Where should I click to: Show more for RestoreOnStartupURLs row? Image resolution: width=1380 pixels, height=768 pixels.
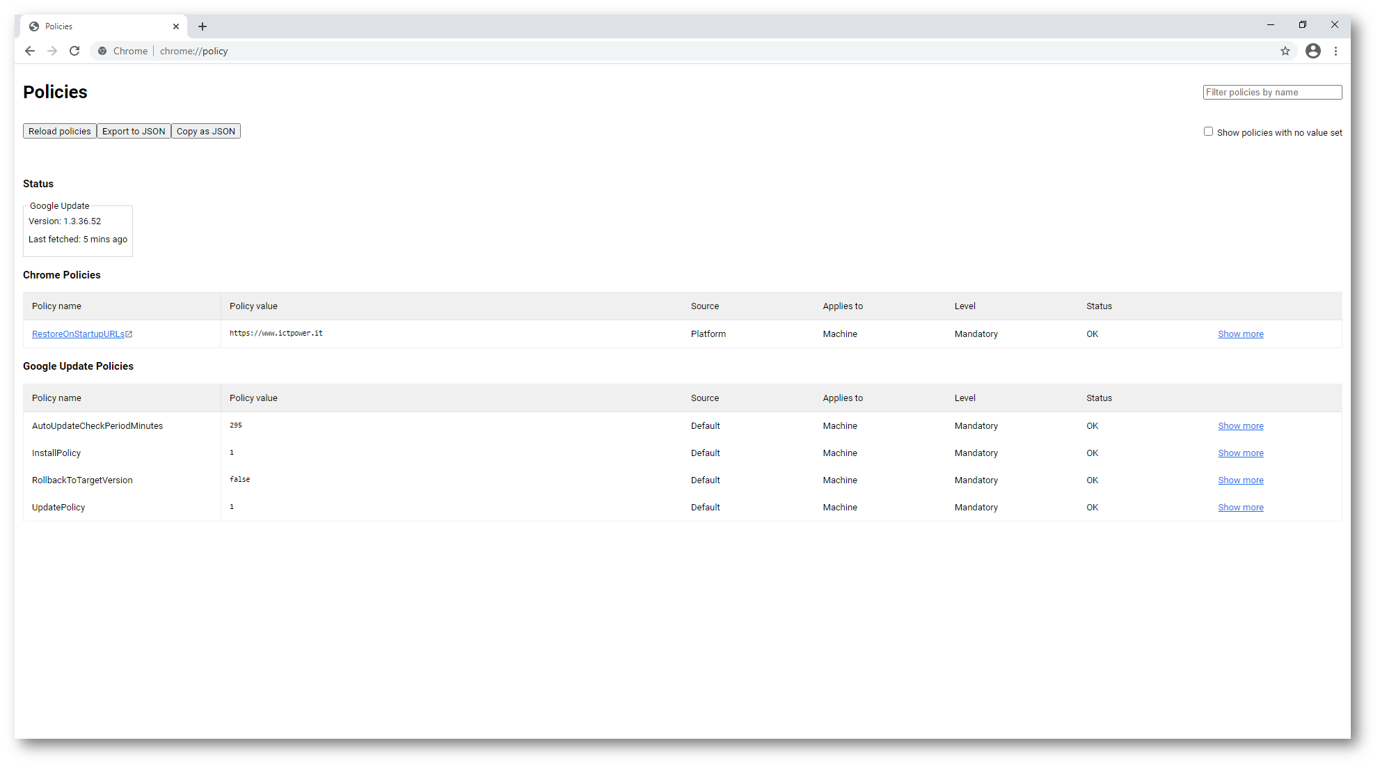[x=1240, y=334]
